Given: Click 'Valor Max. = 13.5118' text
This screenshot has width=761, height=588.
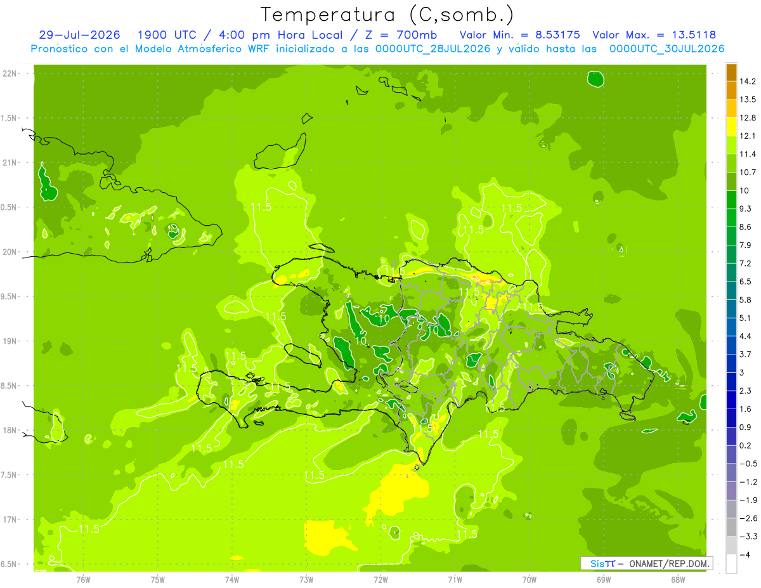Looking at the screenshot, I should [654, 35].
